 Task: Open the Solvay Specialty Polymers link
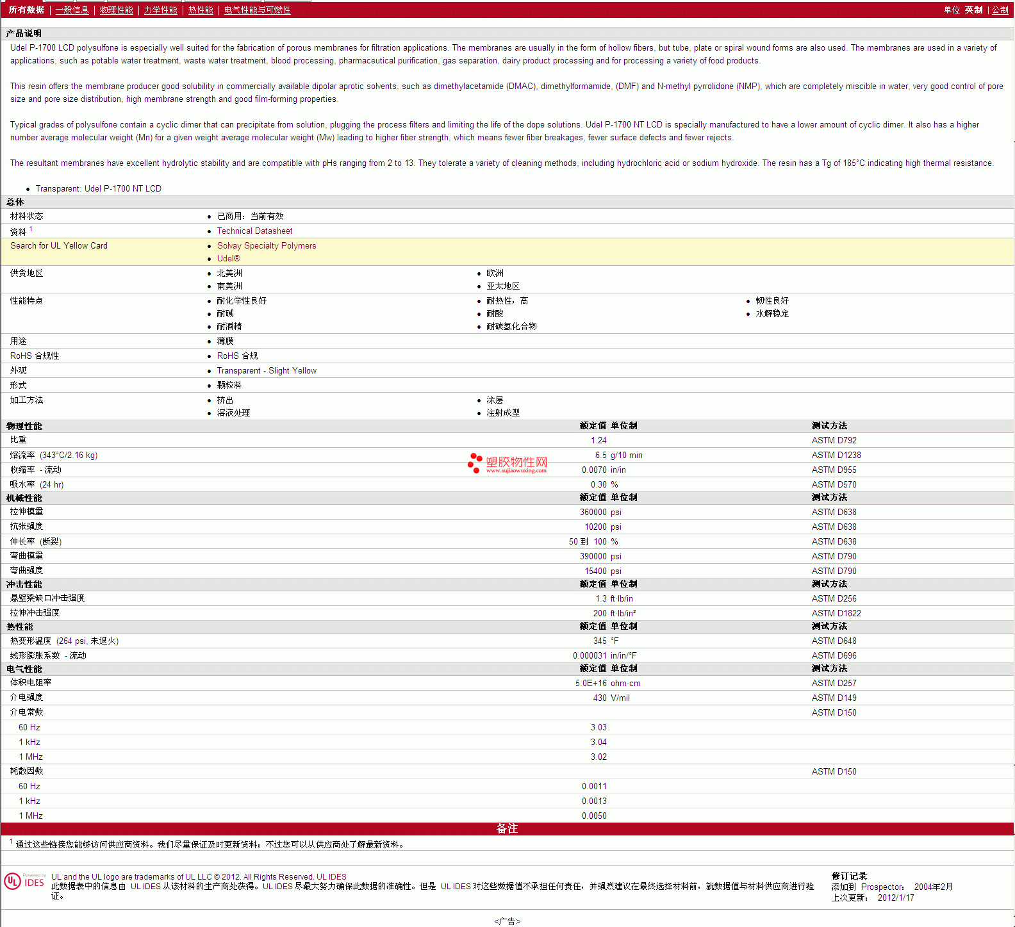(267, 245)
